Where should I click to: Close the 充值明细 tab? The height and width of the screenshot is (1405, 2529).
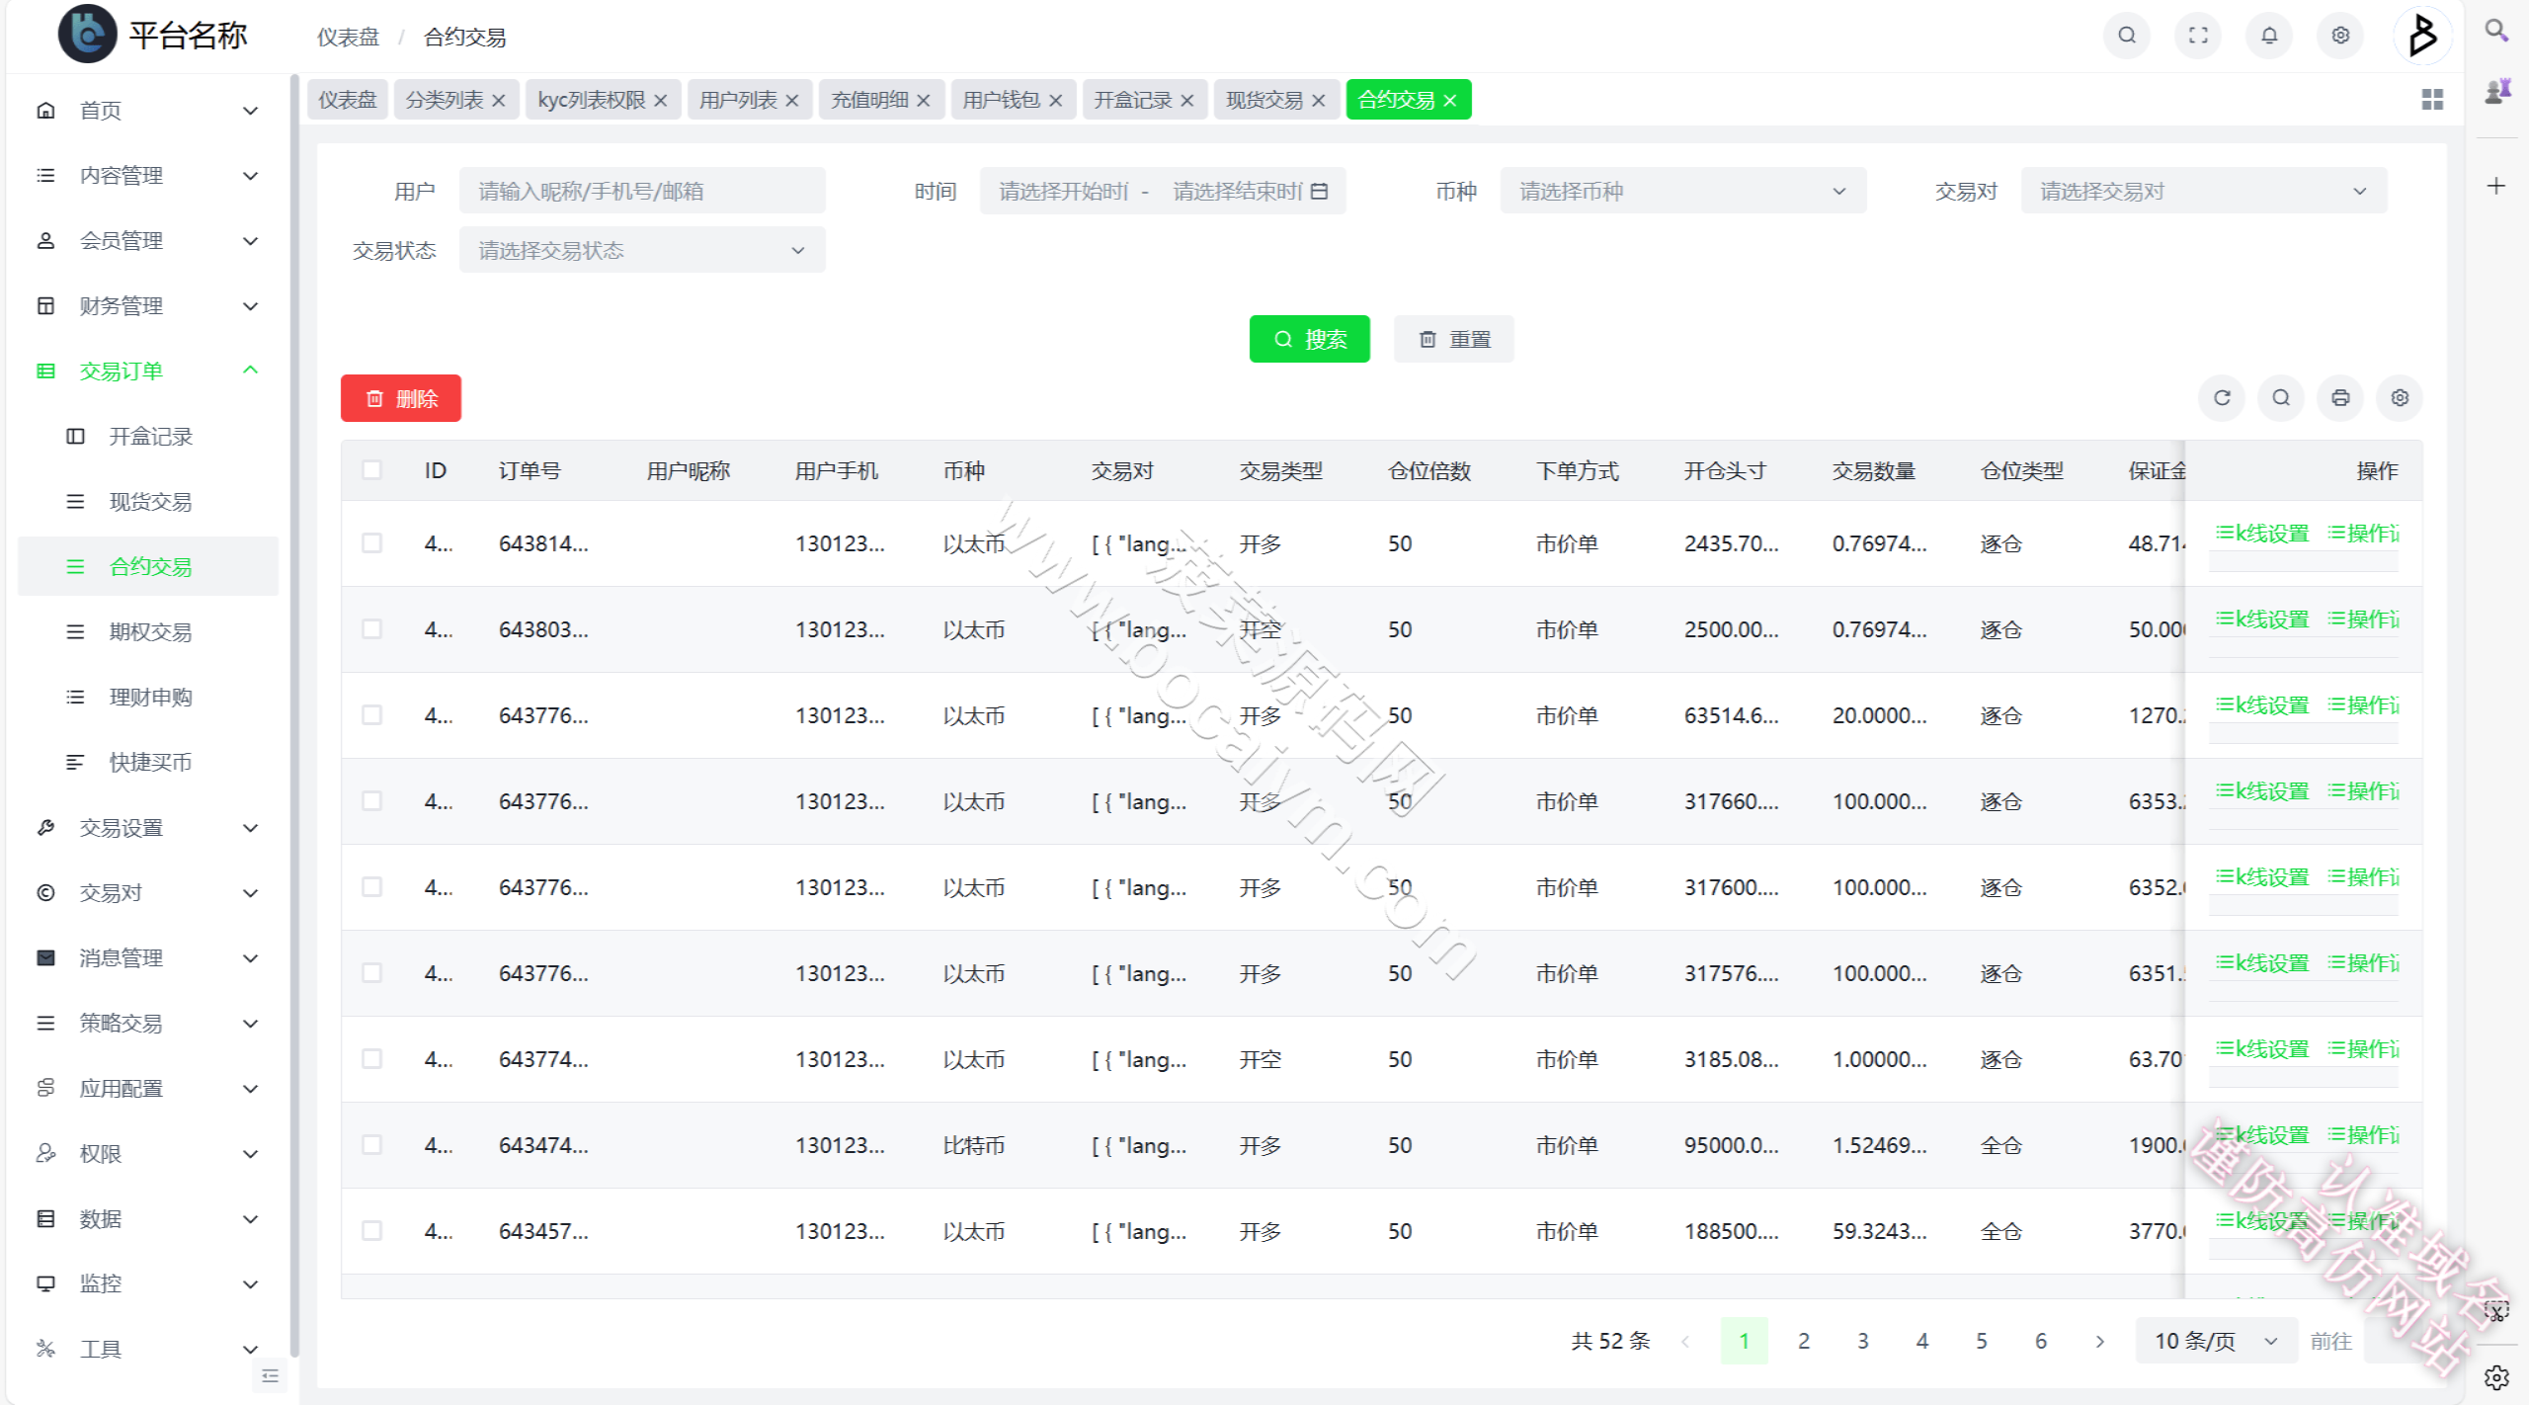(x=924, y=101)
